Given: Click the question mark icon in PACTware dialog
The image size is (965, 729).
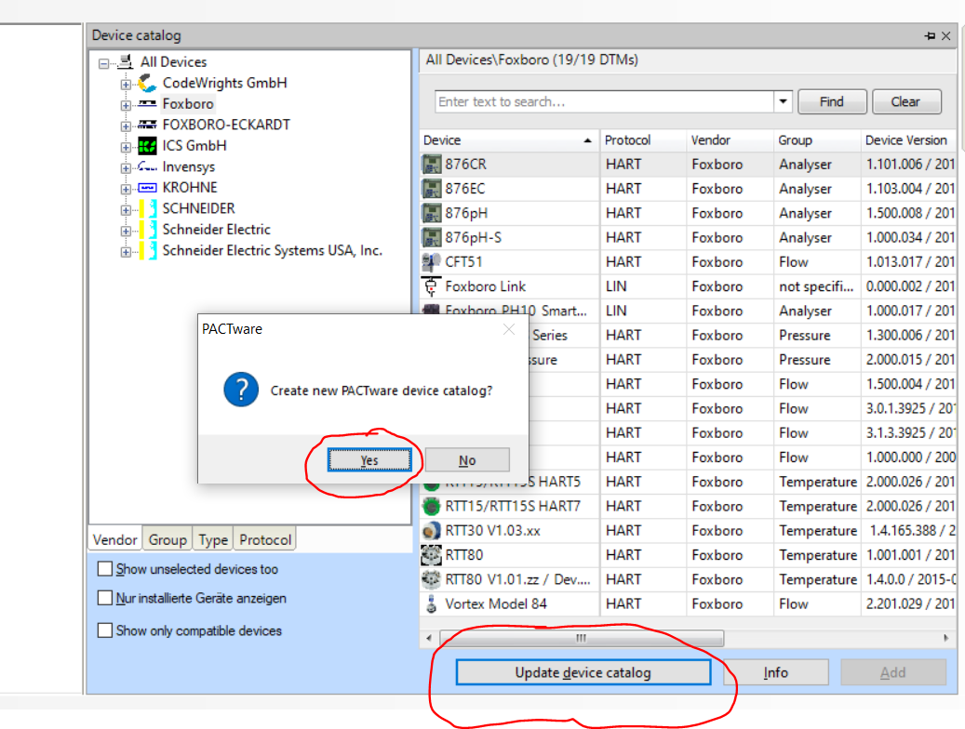Looking at the screenshot, I should (241, 390).
